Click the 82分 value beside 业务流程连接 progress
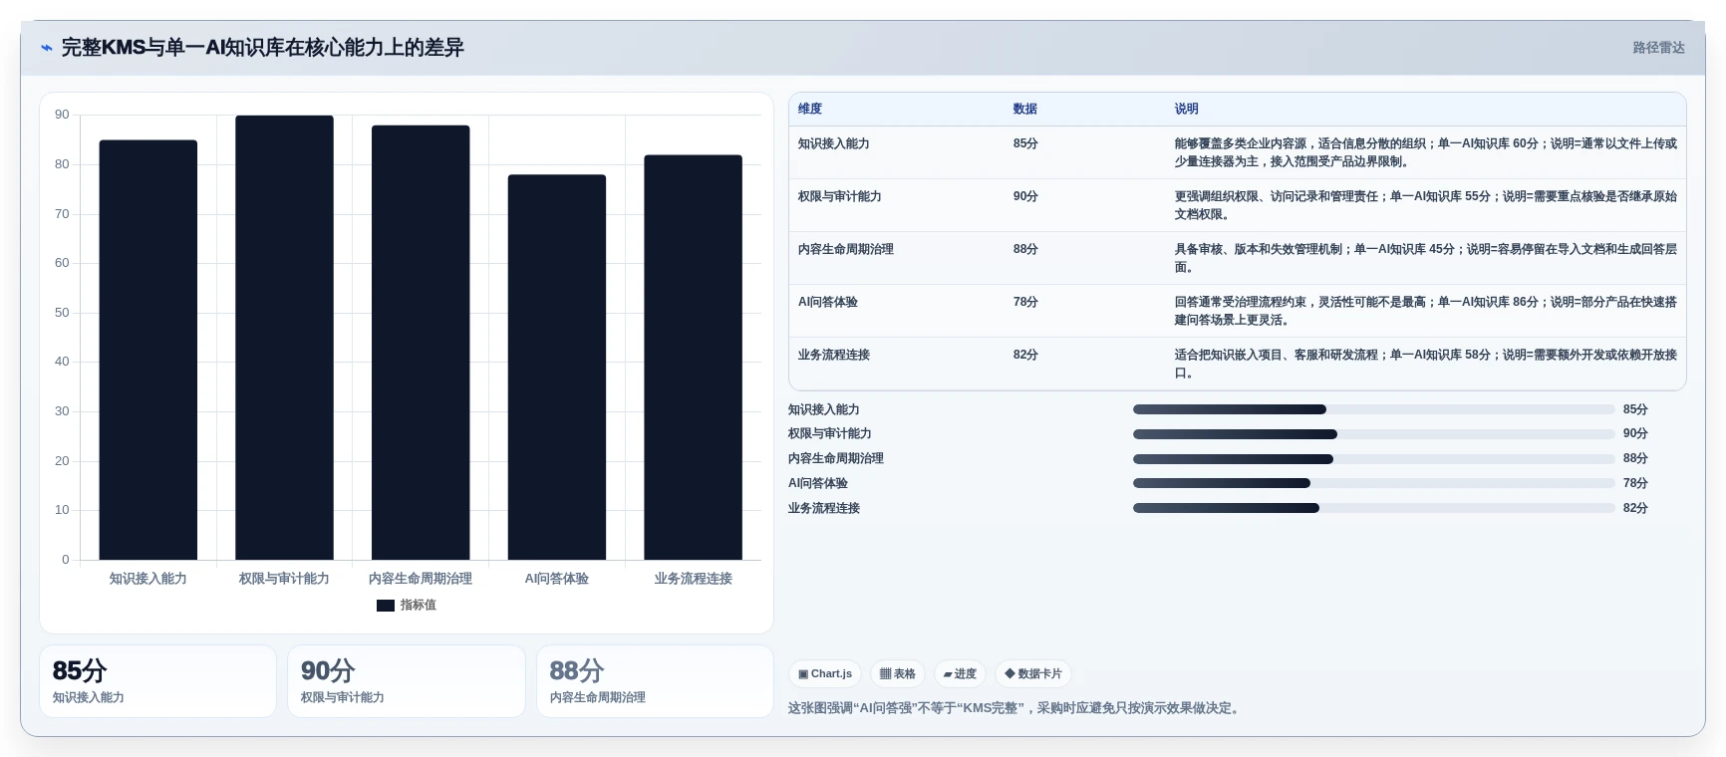This screenshot has height=757, width=1726. (x=1635, y=508)
